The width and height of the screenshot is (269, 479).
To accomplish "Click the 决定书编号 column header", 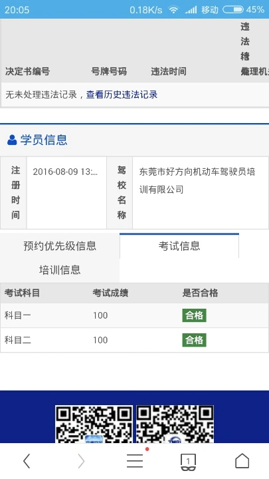I will coord(27,71).
